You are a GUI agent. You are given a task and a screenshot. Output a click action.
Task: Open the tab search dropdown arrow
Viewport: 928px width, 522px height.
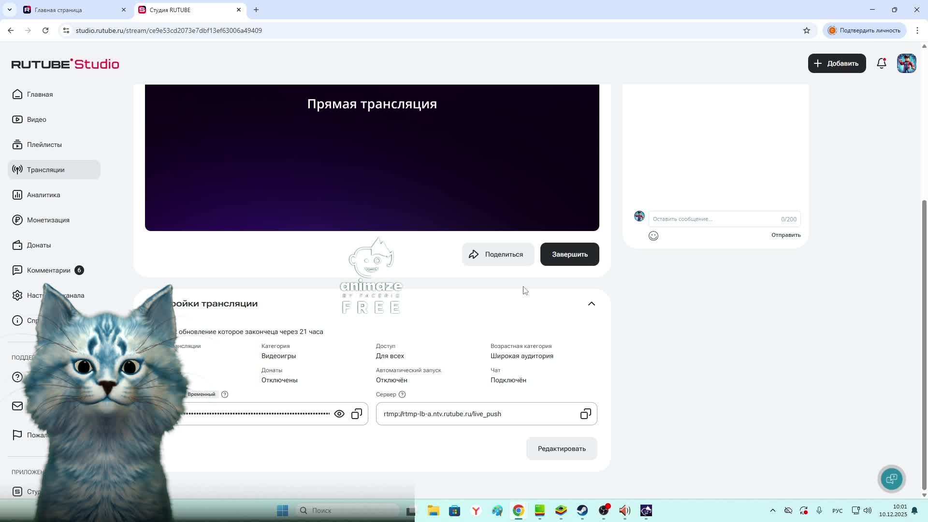[9, 10]
